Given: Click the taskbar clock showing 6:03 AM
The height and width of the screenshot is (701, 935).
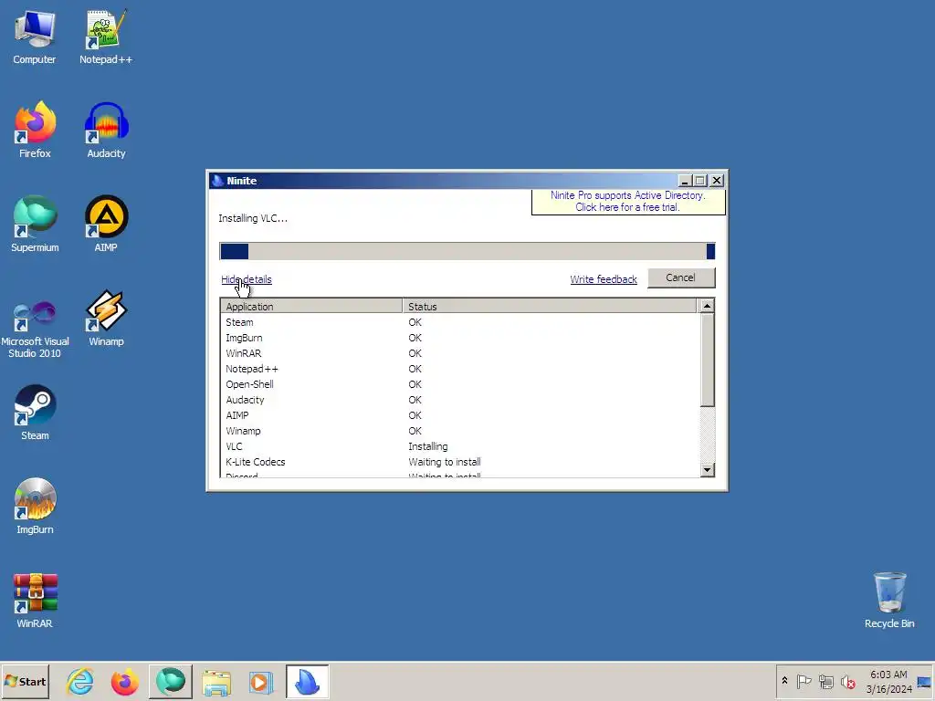Looking at the screenshot, I should 888,681.
